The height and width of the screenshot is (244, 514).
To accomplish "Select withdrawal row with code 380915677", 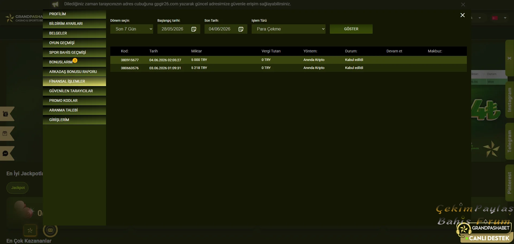I will coord(289,60).
